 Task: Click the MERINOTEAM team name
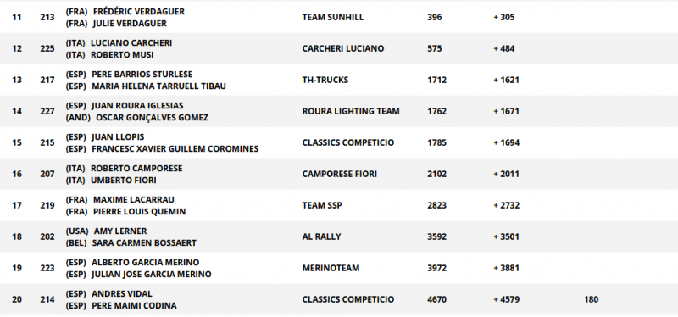pos(331,268)
